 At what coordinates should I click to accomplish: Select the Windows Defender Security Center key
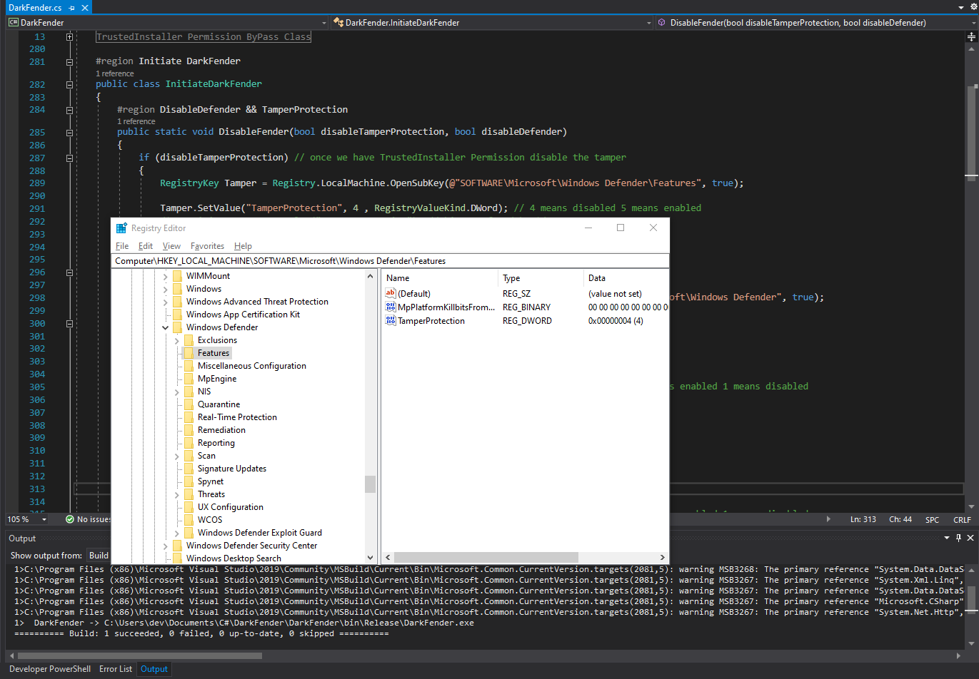(251, 546)
